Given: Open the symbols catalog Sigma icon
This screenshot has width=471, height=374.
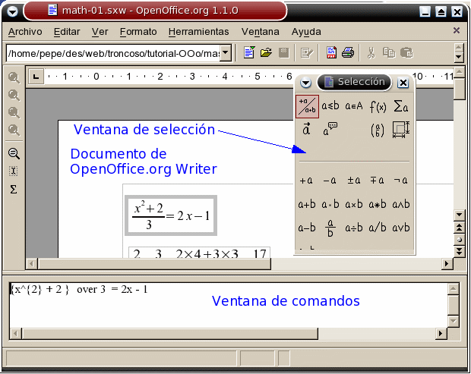Looking at the screenshot, I should coord(14,189).
